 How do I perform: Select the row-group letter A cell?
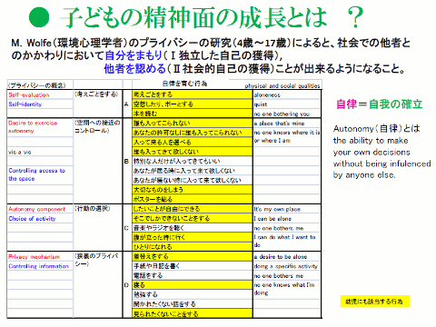click(127, 104)
